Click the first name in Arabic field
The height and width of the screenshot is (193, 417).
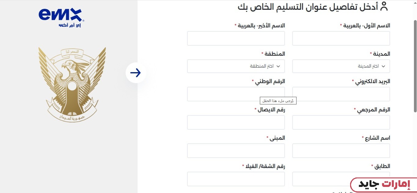[341, 38]
